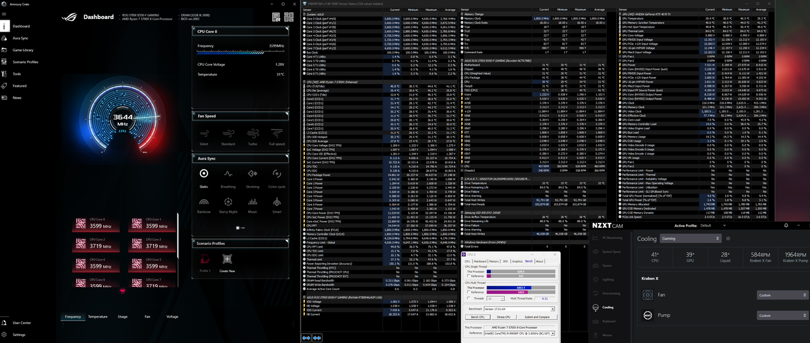
Task: Switch to Temperature tab in Armoury Crate
Action: pyautogui.click(x=97, y=316)
